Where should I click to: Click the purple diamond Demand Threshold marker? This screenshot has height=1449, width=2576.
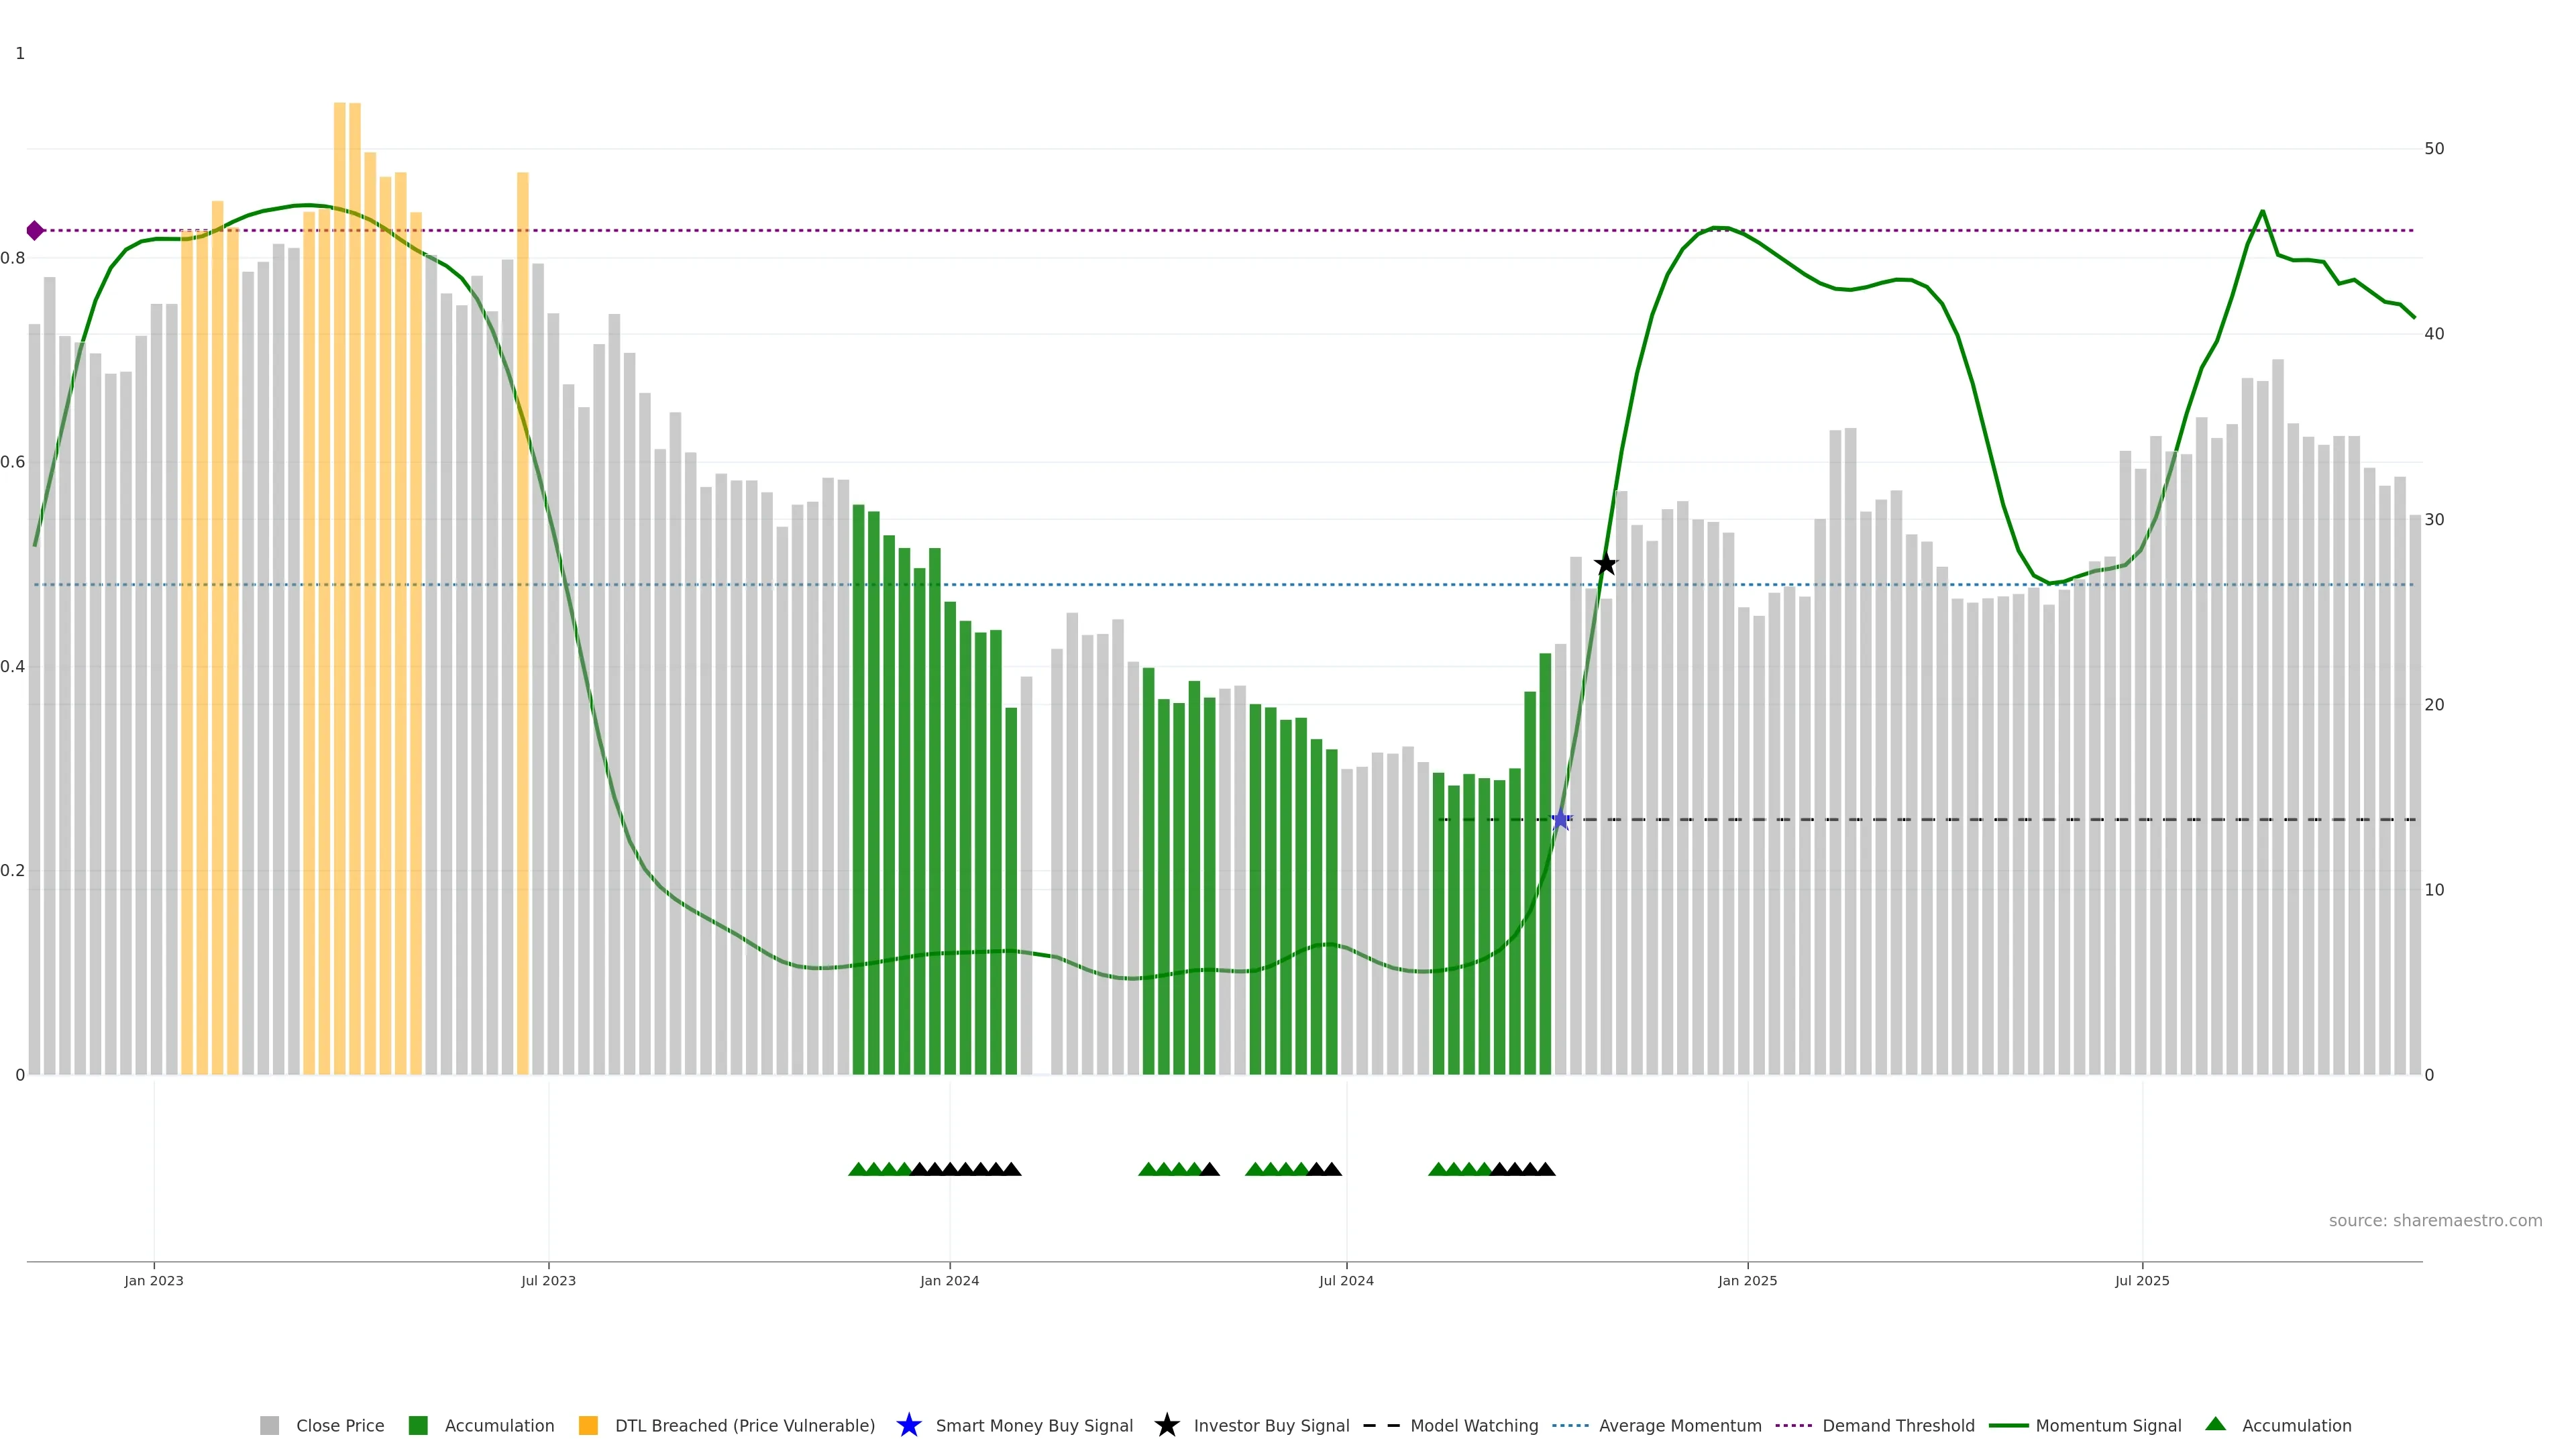tap(35, 231)
